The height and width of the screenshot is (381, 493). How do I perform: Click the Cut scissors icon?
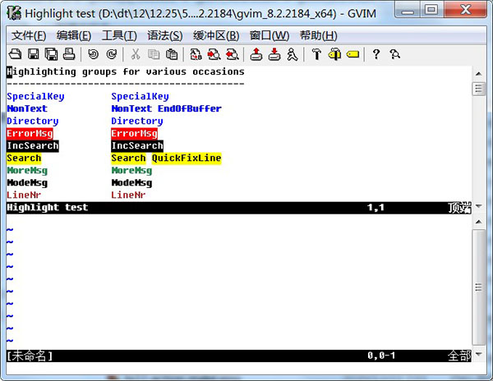[x=136, y=54]
